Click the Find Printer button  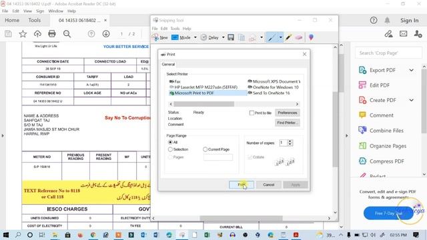click(x=288, y=123)
